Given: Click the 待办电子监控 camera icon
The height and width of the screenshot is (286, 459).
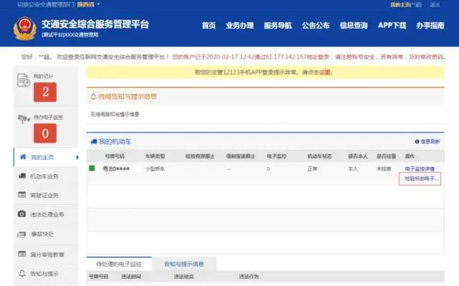Looking at the screenshot, I should click(24, 119).
